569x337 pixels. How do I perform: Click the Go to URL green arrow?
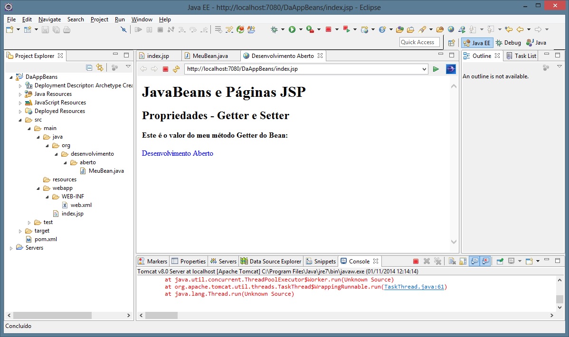click(x=436, y=69)
